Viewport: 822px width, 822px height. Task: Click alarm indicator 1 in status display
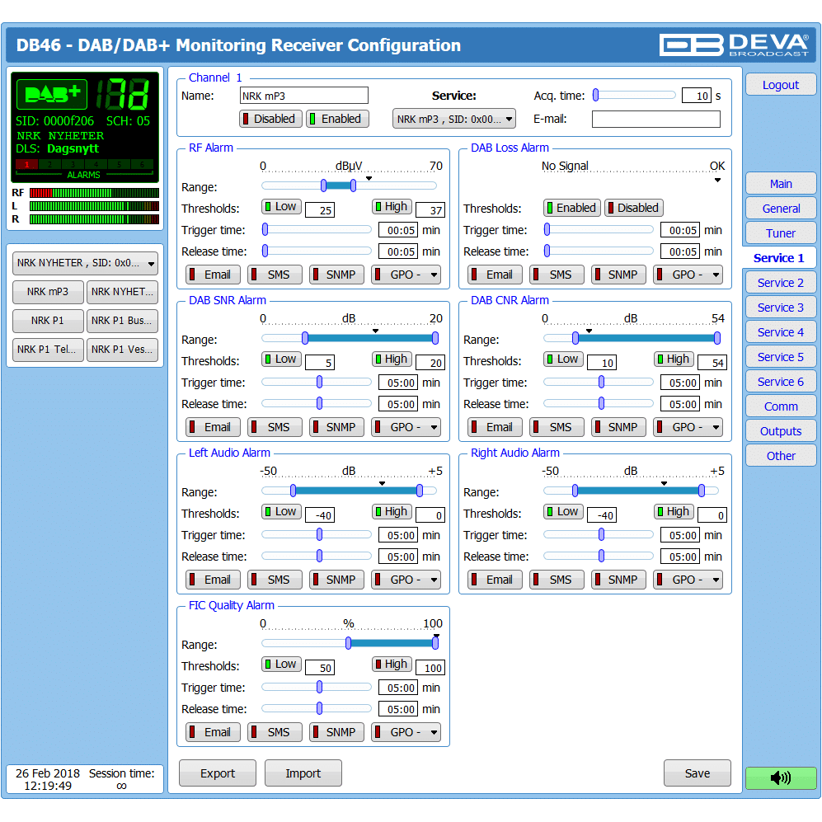pos(26,165)
